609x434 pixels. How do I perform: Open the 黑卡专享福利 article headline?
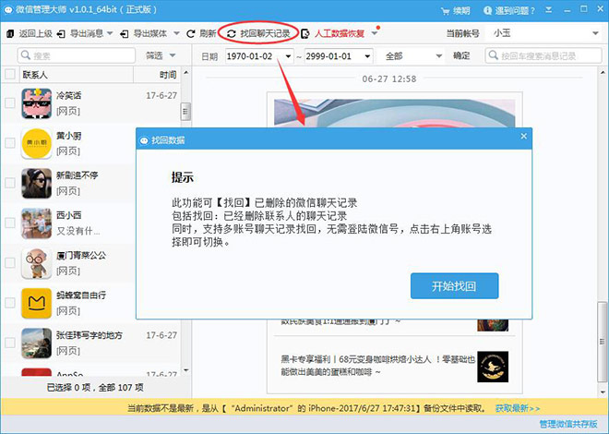coord(378,366)
